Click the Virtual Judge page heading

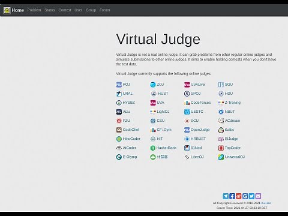click(158, 39)
